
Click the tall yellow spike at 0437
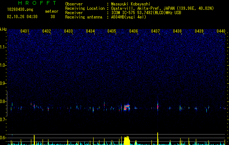pos(158,138)
